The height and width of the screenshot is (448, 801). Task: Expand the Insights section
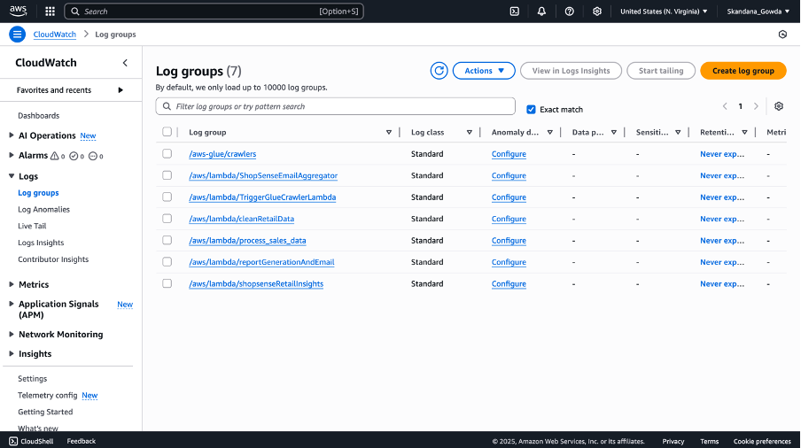coord(12,353)
